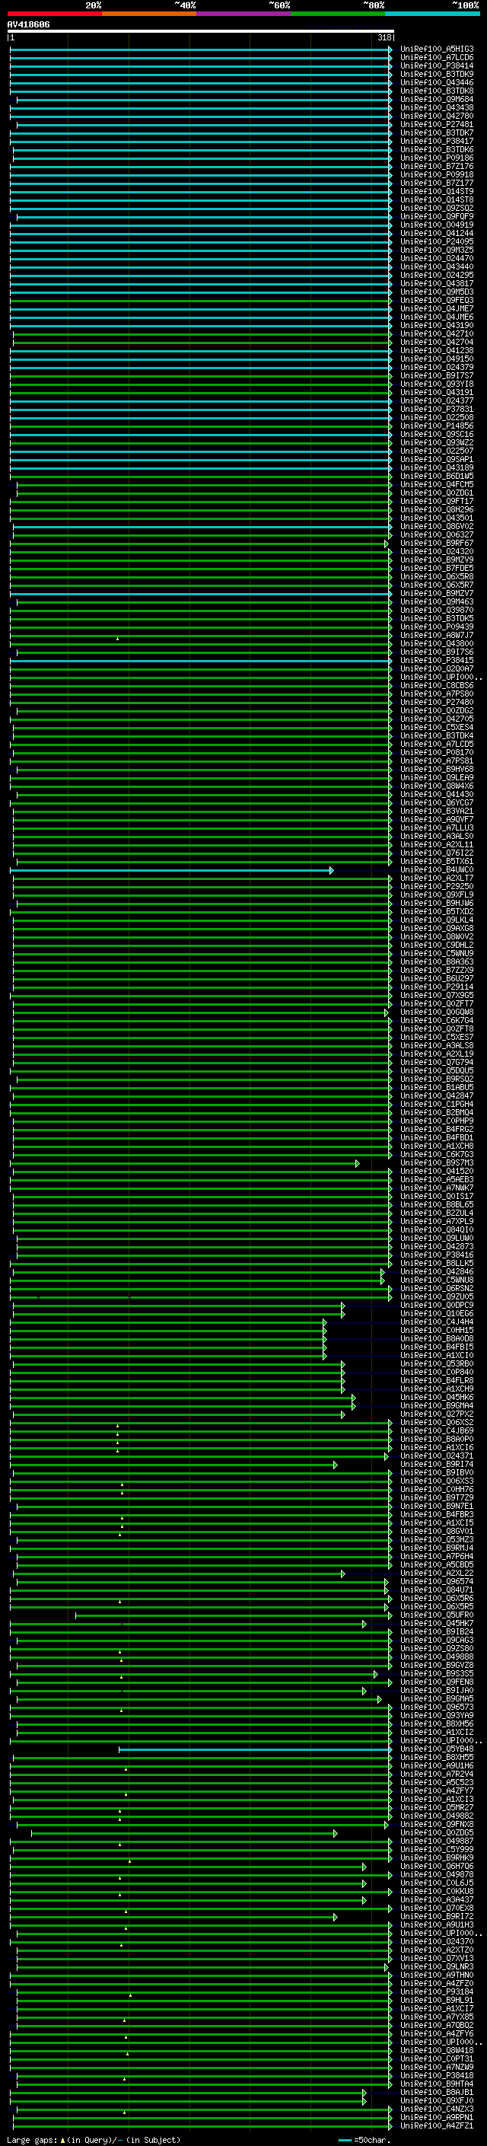The height and width of the screenshot is (2146, 487).
Task: Select hit label UniRef100_A2XLT7
Action: click(x=437, y=878)
